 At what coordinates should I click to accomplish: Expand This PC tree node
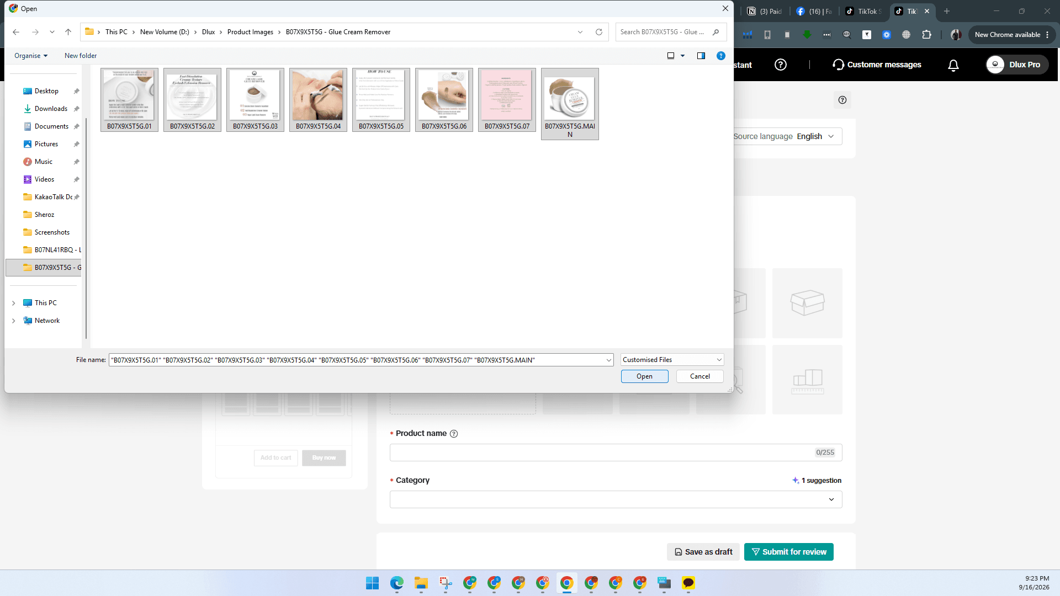[x=14, y=303]
